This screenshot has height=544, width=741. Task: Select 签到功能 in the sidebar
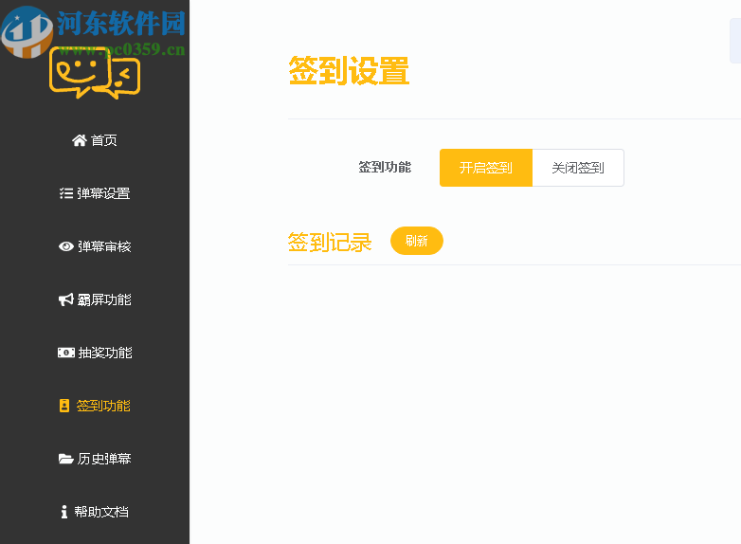(95, 406)
